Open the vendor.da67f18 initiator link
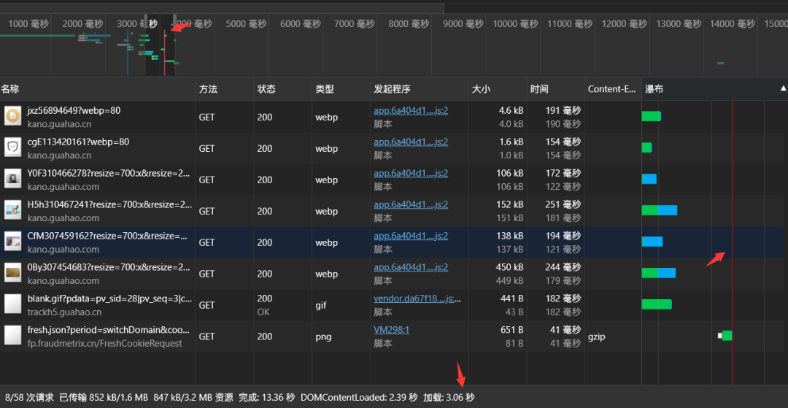 (417, 299)
